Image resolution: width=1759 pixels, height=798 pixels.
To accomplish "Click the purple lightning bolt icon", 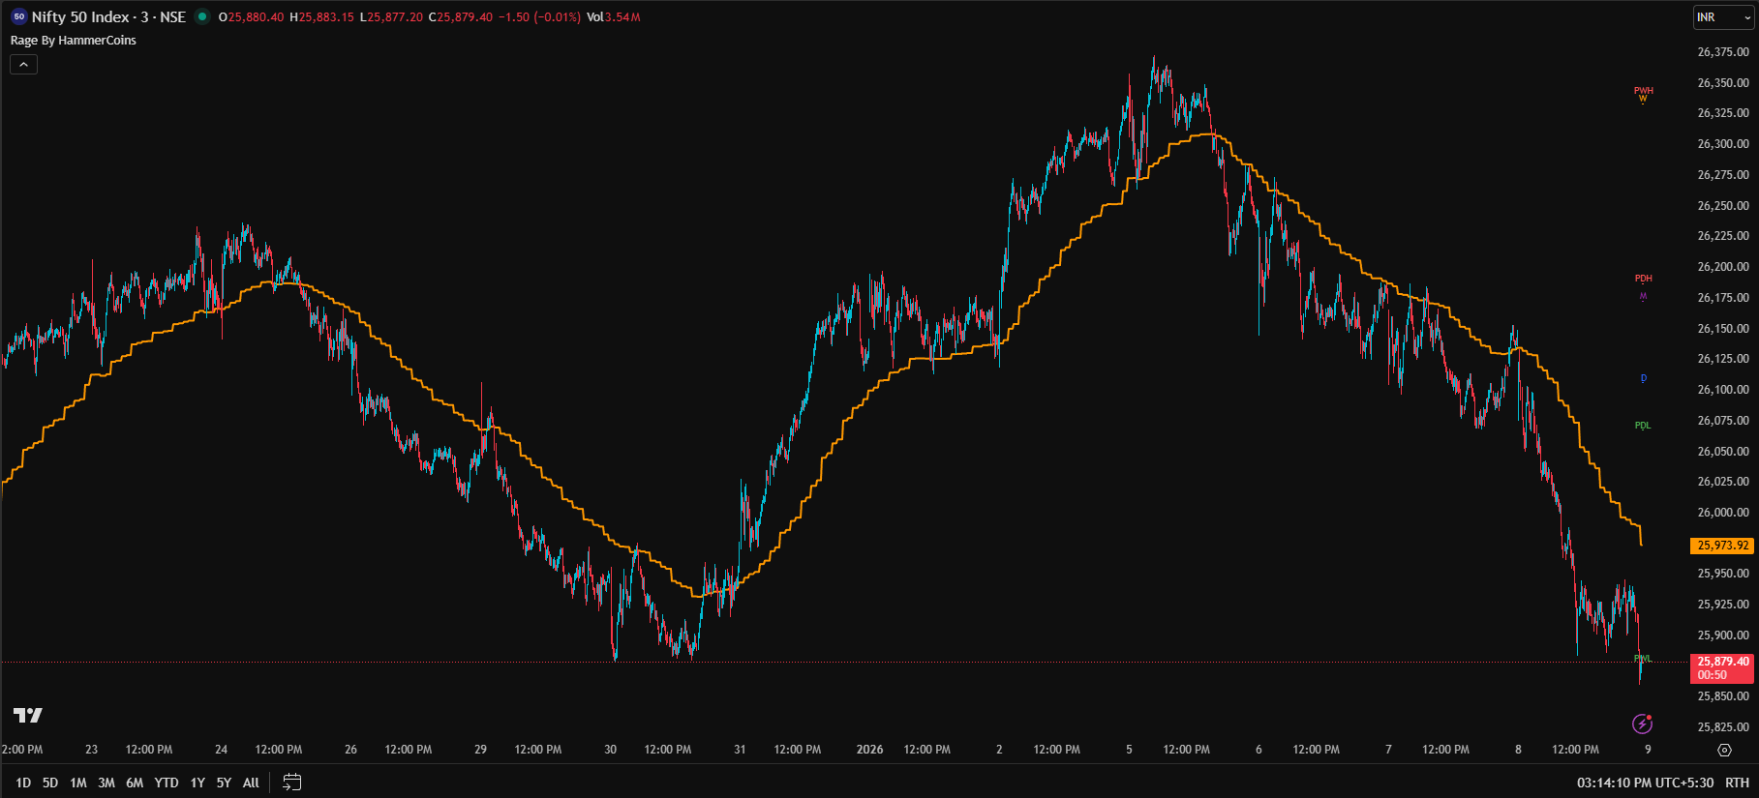I will pos(1642,724).
